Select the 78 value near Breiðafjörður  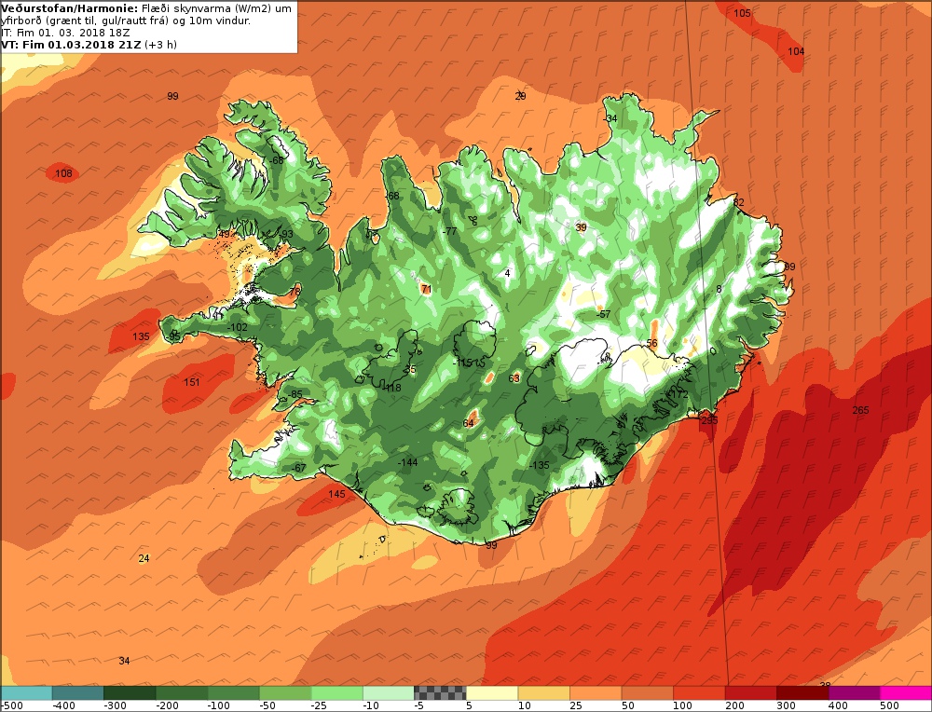(295, 292)
